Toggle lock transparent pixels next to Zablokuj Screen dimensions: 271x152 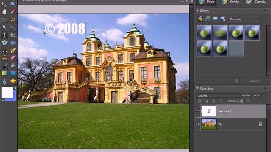click(x=242, y=101)
